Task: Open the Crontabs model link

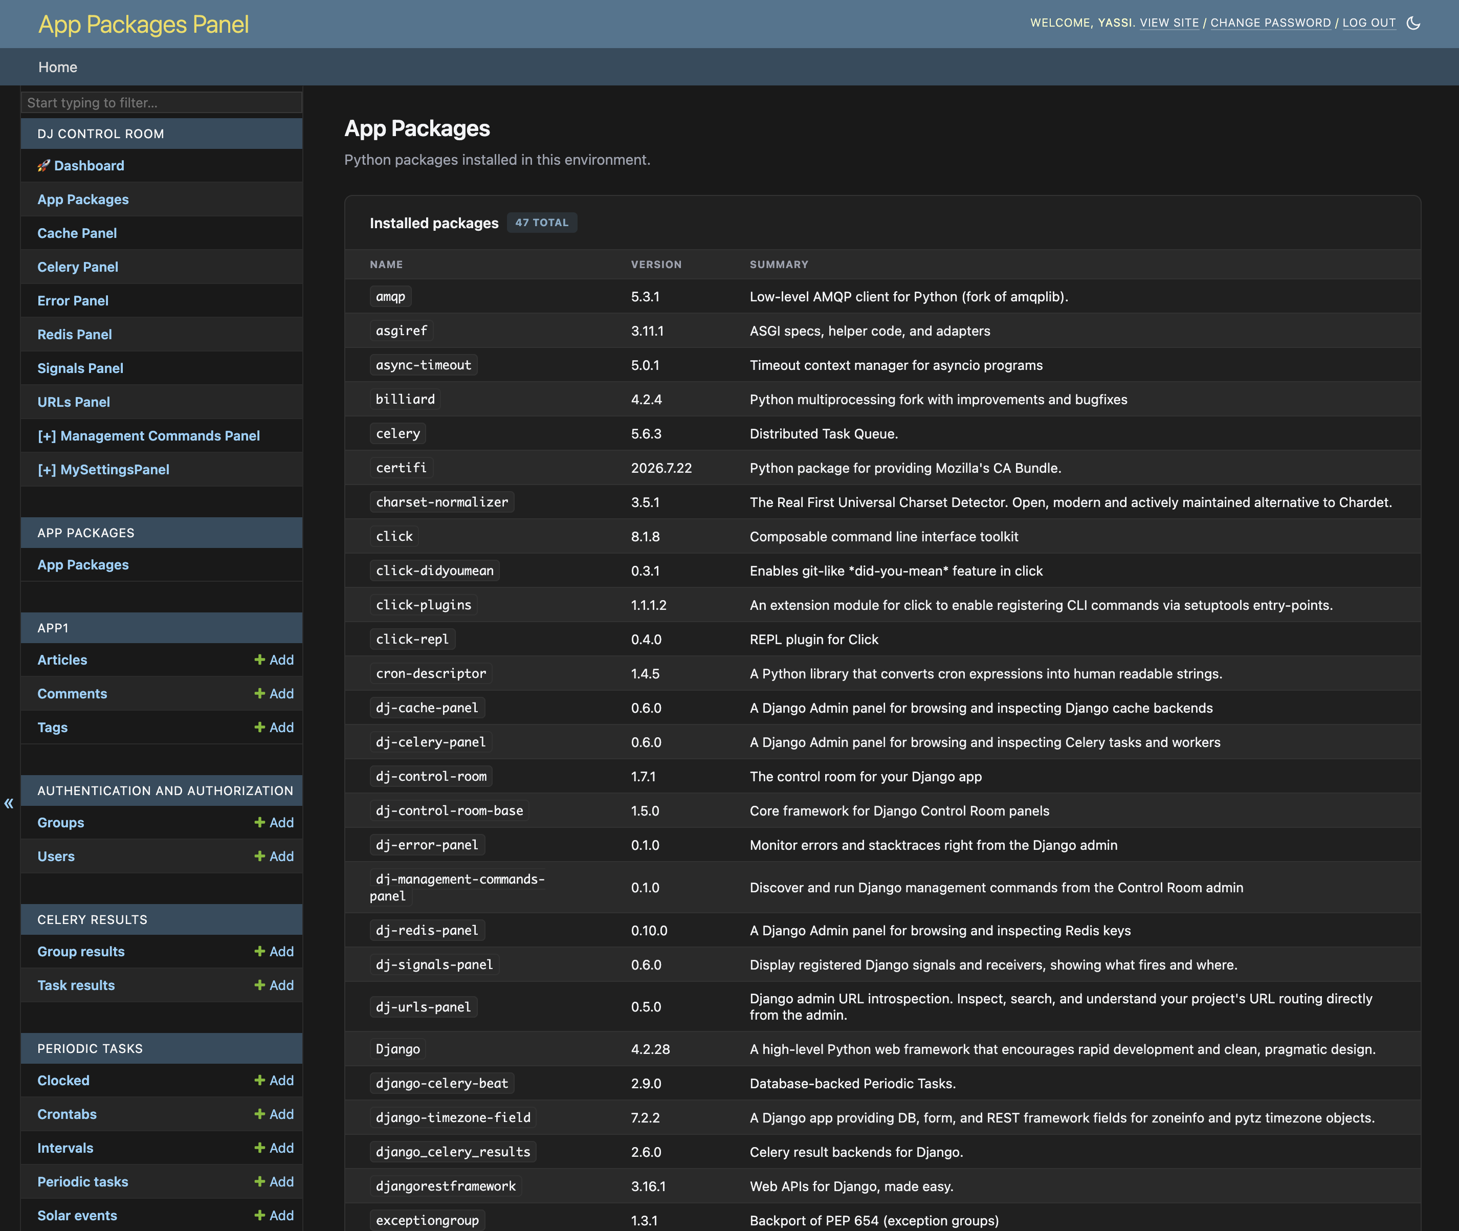Action: click(67, 1114)
